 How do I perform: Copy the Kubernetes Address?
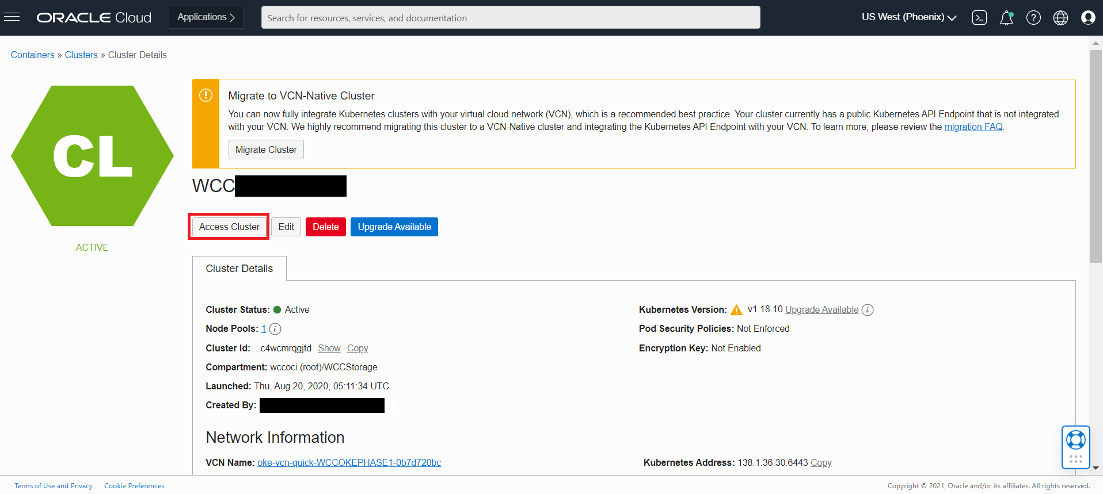[821, 463]
